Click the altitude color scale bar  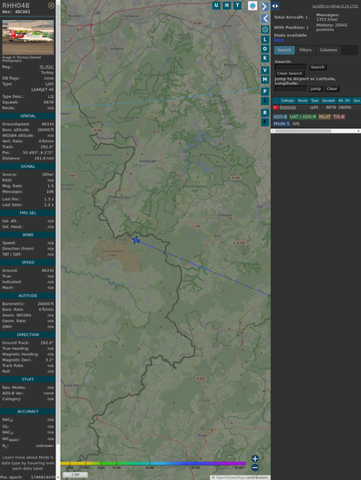153,464
